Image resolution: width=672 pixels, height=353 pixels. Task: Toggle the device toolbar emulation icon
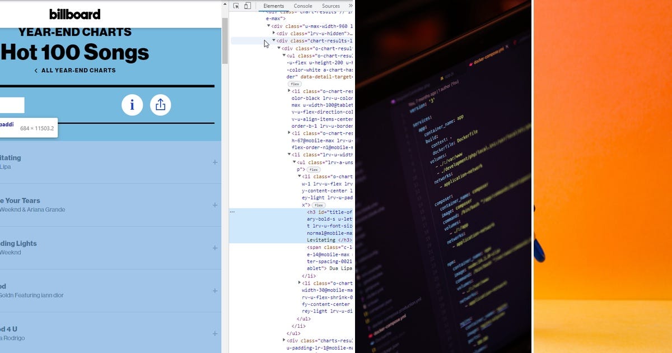(x=247, y=6)
